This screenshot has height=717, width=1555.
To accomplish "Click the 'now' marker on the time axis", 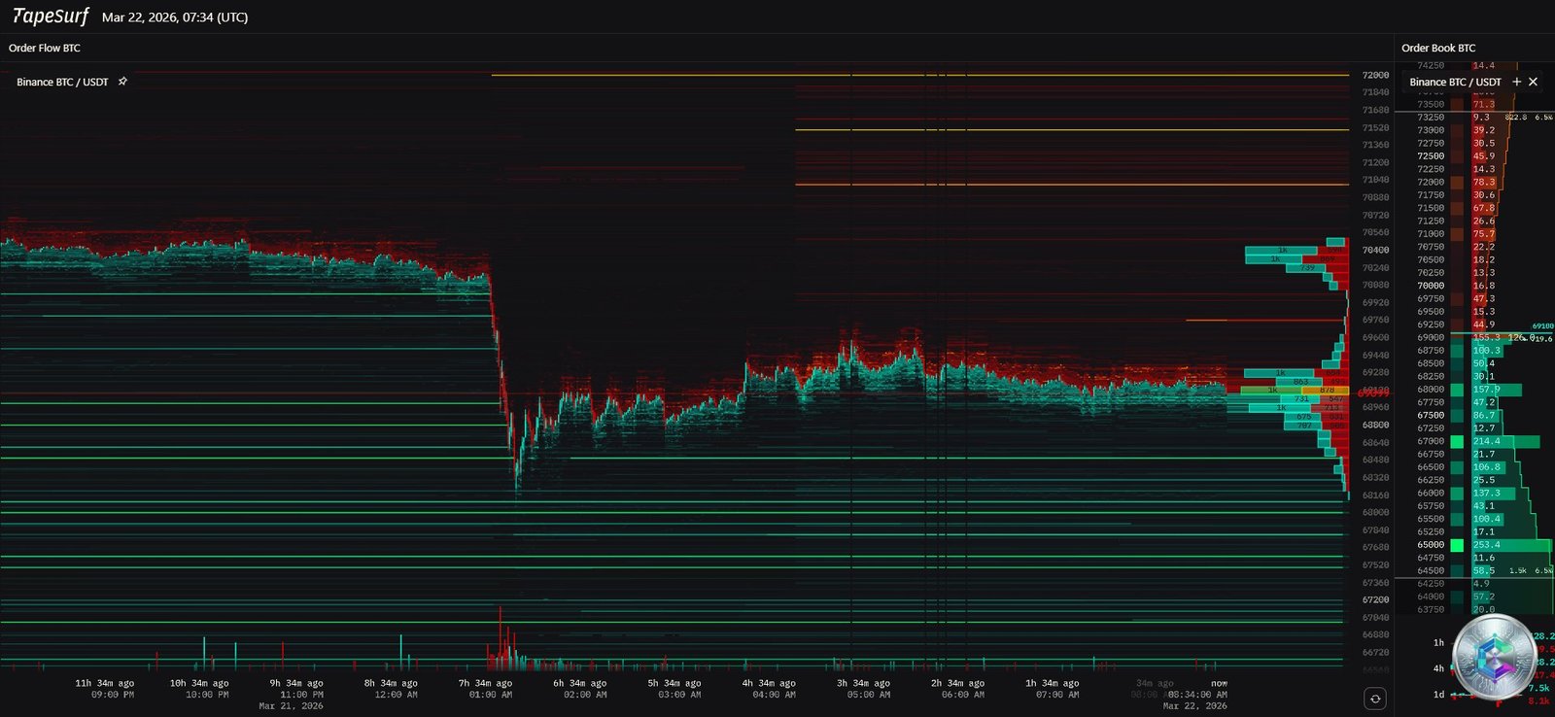I will [x=1219, y=683].
